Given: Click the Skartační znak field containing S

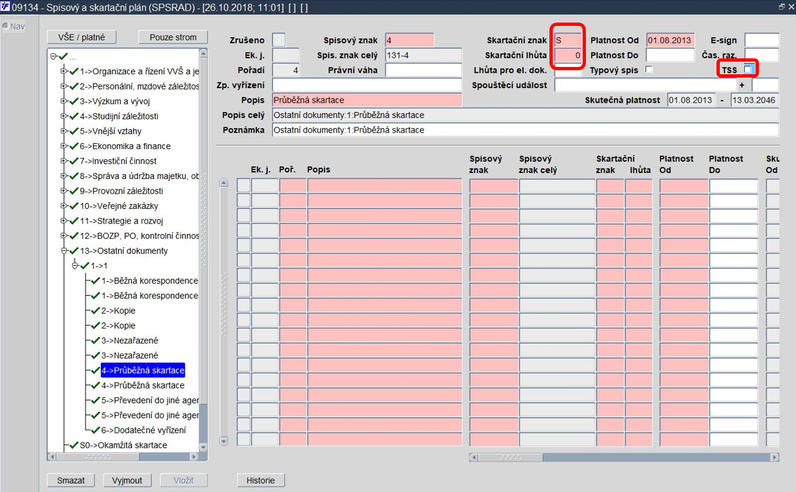Looking at the screenshot, I should click(x=568, y=40).
